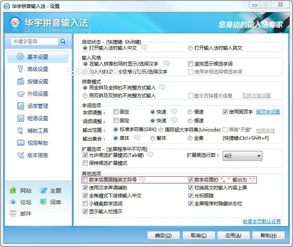The height and width of the screenshot is (247, 293).
Task: Click the 华宇拼音输入法 logo icon in banner
Action: 15,22
